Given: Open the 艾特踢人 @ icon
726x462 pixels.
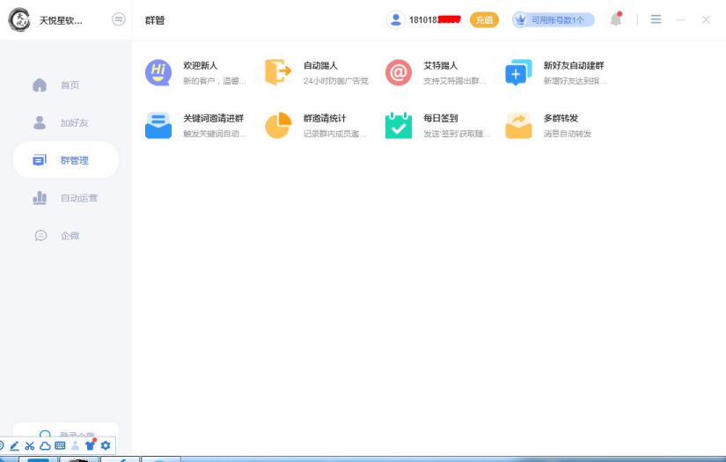Looking at the screenshot, I should click(399, 73).
